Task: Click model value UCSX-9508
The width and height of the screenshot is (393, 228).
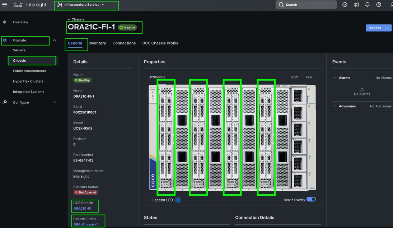Action: (83, 129)
